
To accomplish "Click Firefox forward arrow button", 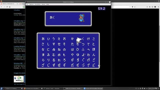I will (4, 7).
